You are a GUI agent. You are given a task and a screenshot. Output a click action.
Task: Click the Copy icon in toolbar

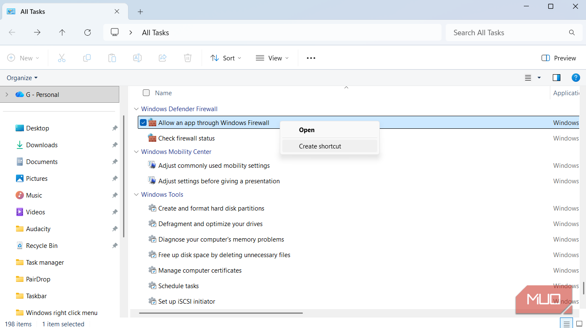(x=87, y=58)
